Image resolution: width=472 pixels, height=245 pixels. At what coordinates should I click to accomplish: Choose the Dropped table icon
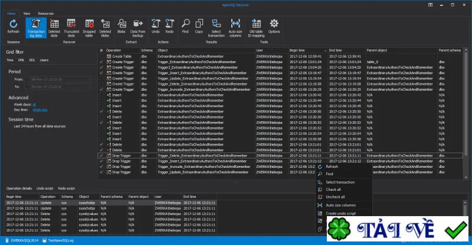[x=89, y=28]
